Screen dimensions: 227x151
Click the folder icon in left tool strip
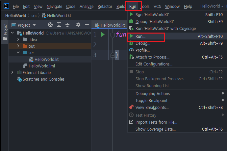(x=5, y=38)
